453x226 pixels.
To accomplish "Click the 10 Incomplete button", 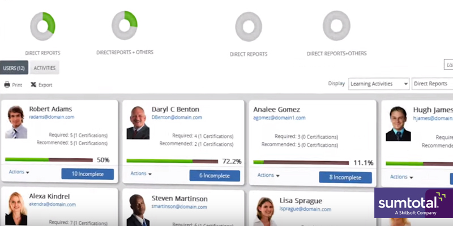I will 88,174.
